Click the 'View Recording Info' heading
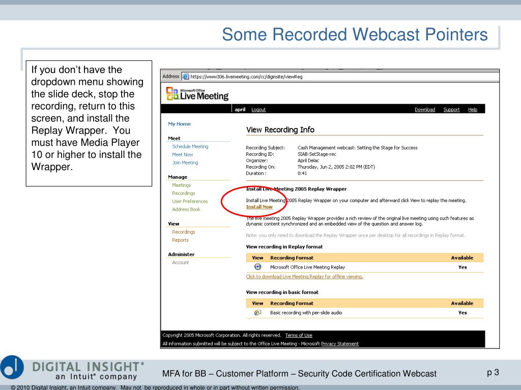The width and height of the screenshot is (521, 390). click(280, 129)
